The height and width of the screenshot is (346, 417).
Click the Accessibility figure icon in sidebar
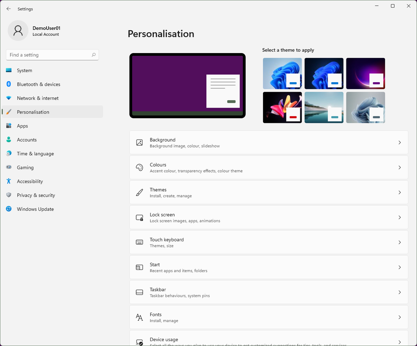pos(9,182)
